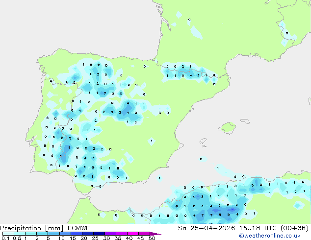Click the '[mm]' unit label
Image resolution: width=311 pixels, height=240 pixels.
[x=54, y=228]
